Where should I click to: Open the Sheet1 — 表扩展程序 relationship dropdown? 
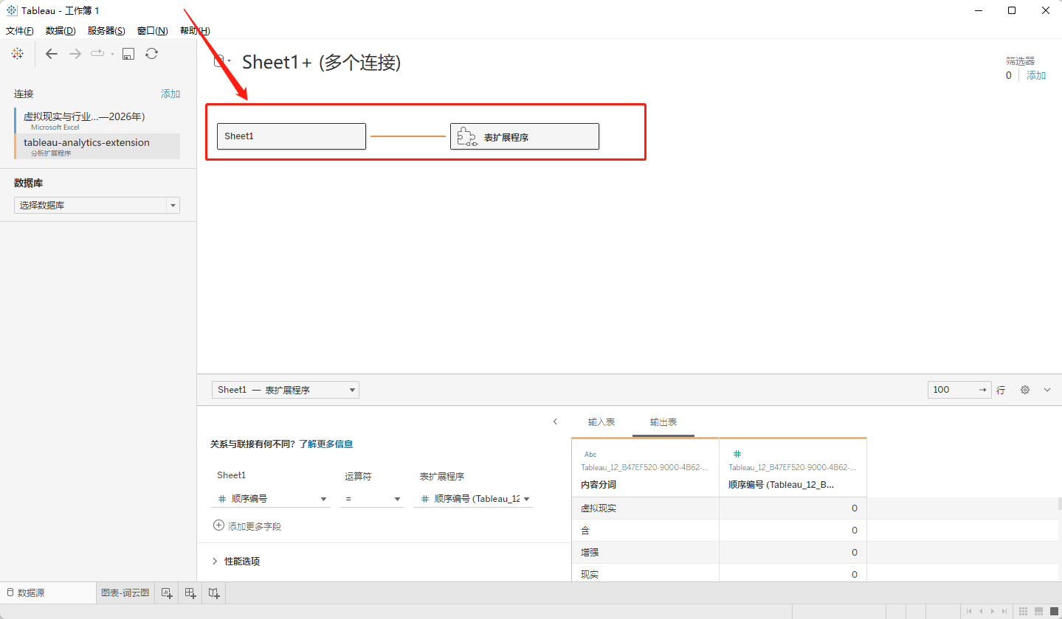286,390
